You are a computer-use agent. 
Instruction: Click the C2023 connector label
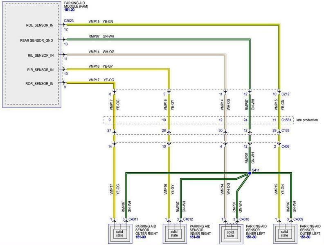coord(69,21)
